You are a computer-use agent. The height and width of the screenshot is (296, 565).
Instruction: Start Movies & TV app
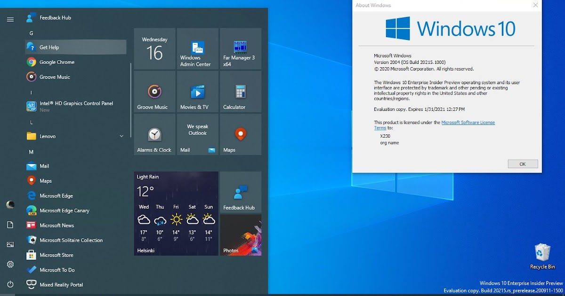point(197,92)
